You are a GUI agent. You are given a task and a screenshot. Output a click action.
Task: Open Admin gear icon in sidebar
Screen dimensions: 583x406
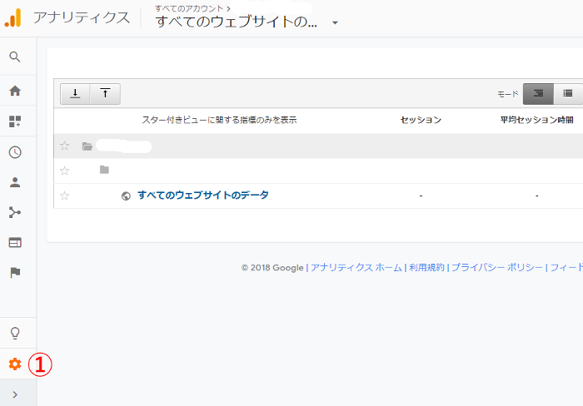click(15, 364)
